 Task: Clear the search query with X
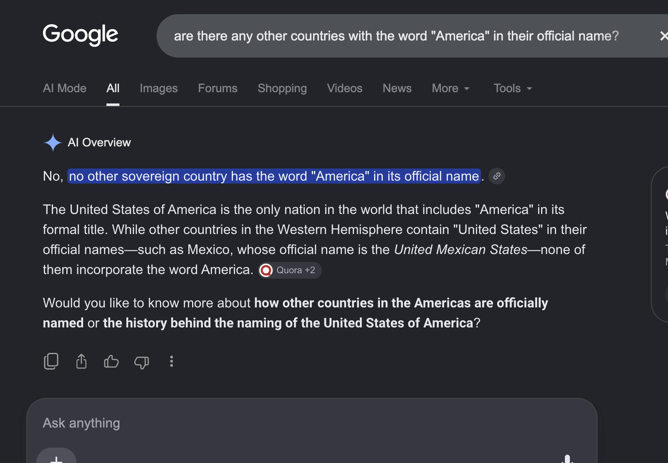[664, 36]
